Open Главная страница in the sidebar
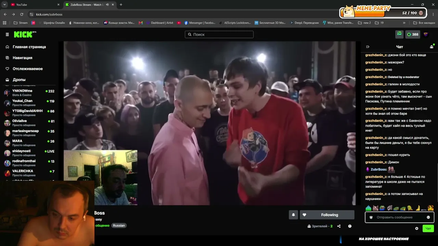The image size is (438, 246). coord(29,47)
